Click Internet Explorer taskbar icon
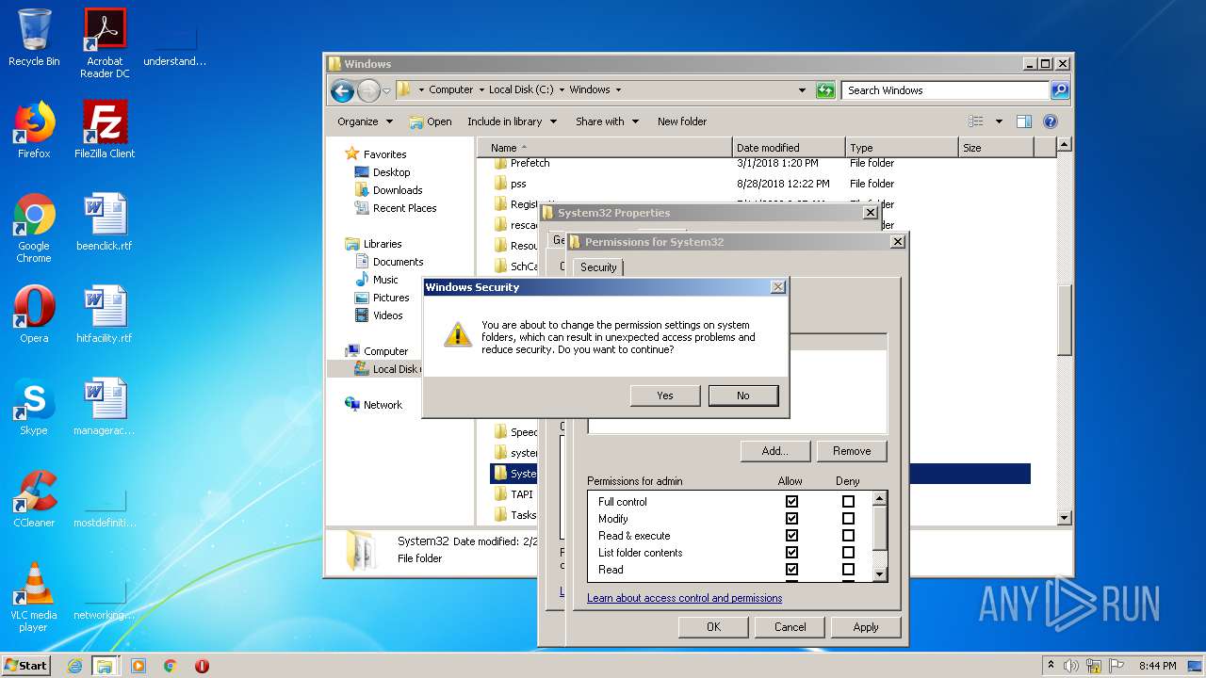The height and width of the screenshot is (678, 1206). (x=74, y=666)
